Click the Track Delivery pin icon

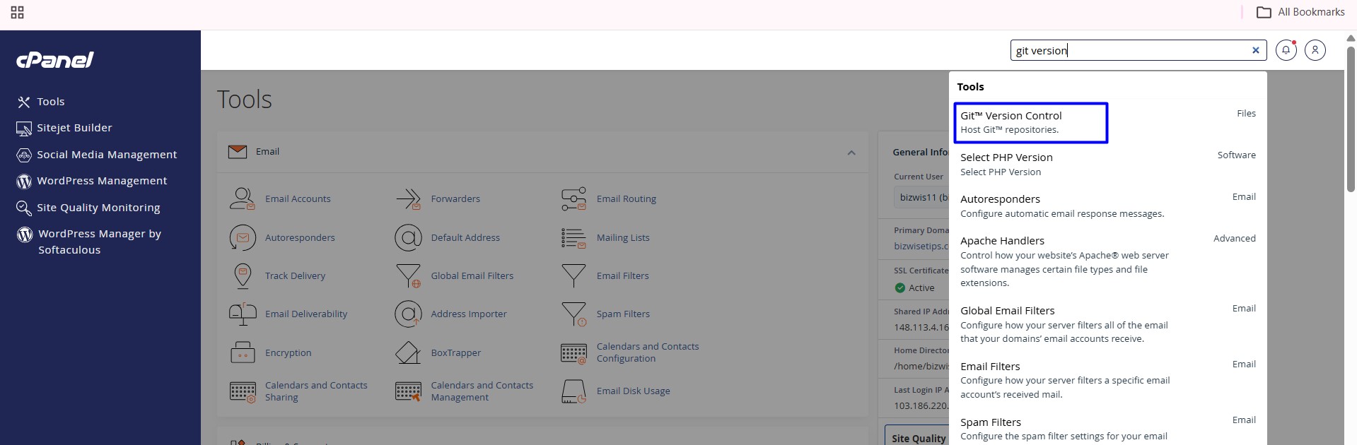pos(242,276)
